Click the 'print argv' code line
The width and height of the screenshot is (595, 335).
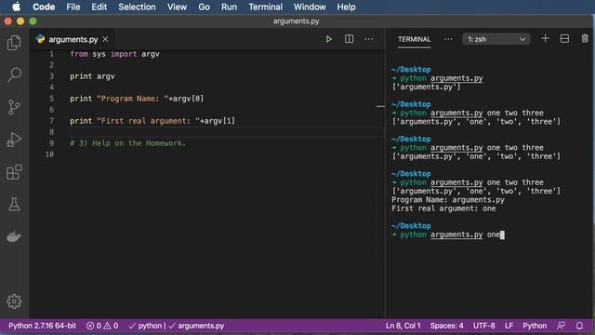click(x=92, y=76)
